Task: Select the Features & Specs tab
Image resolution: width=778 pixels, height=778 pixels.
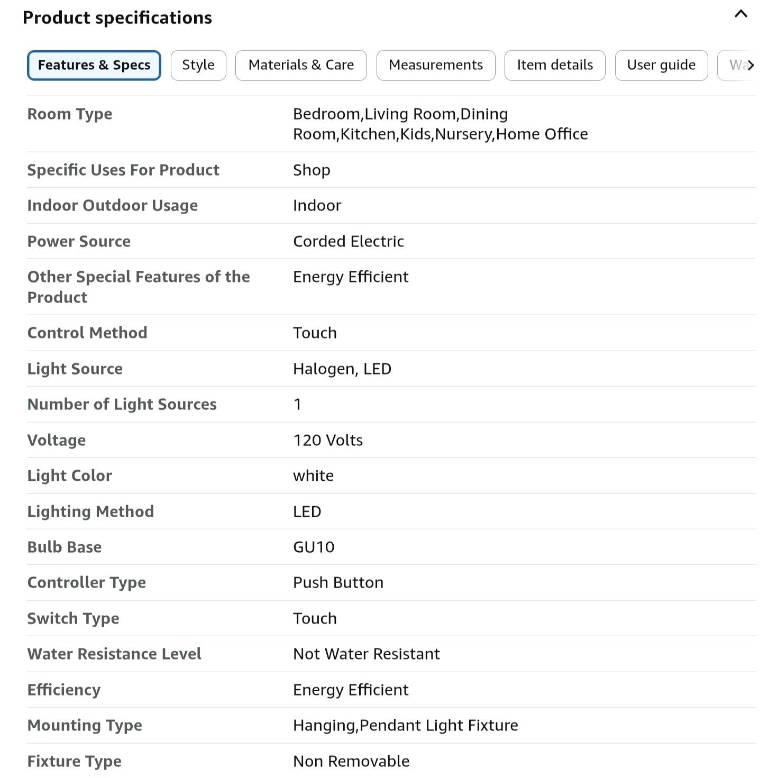Action: pyautogui.click(x=94, y=65)
